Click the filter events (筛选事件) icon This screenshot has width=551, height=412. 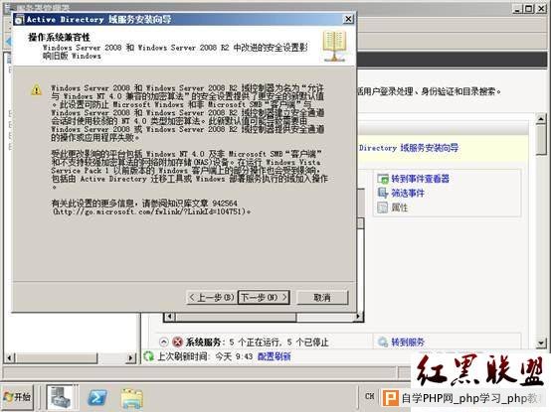pos(382,193)
